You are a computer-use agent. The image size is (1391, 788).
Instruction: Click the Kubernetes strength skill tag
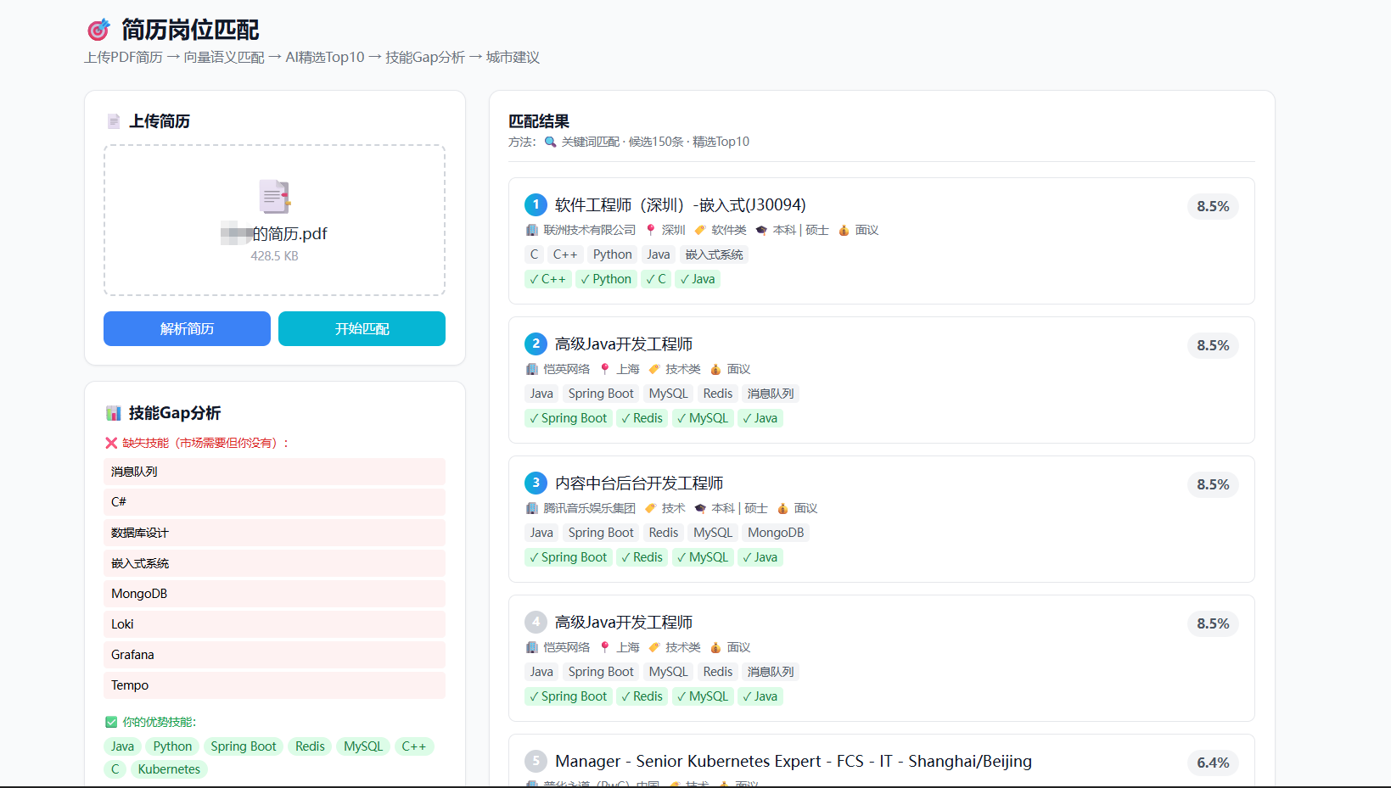169,769
